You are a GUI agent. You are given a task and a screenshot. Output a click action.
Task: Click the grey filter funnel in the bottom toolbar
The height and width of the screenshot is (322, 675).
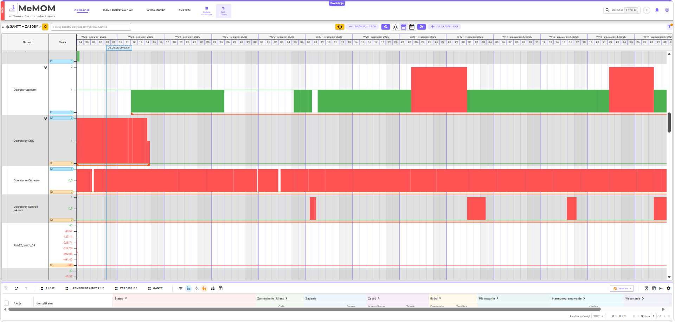tap(26, 288)
